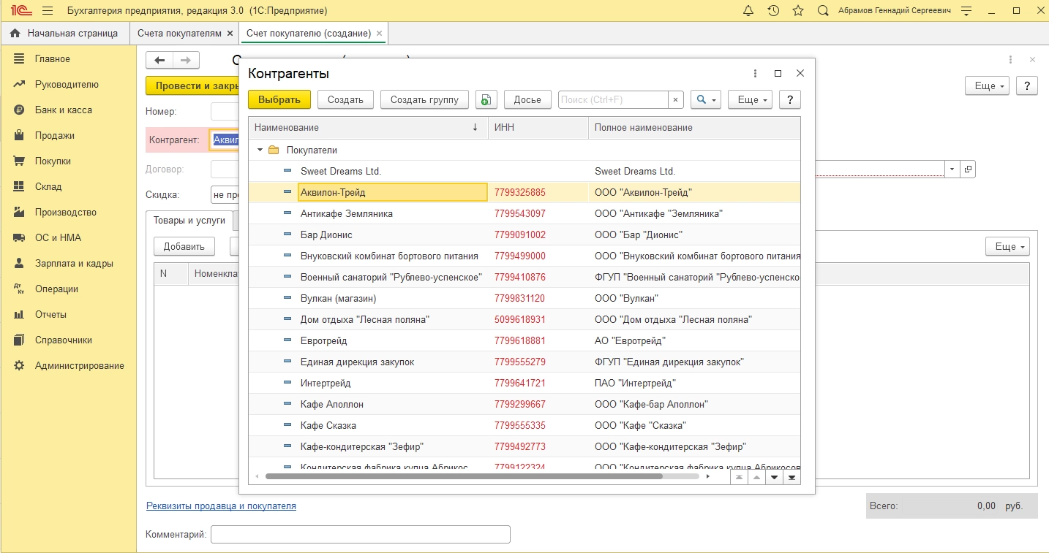Viewport: 1049px width, 553px height.
Task: Open the Еще dropdown above the goods table
Action: pyautogui.click(x=1007, y=246)
